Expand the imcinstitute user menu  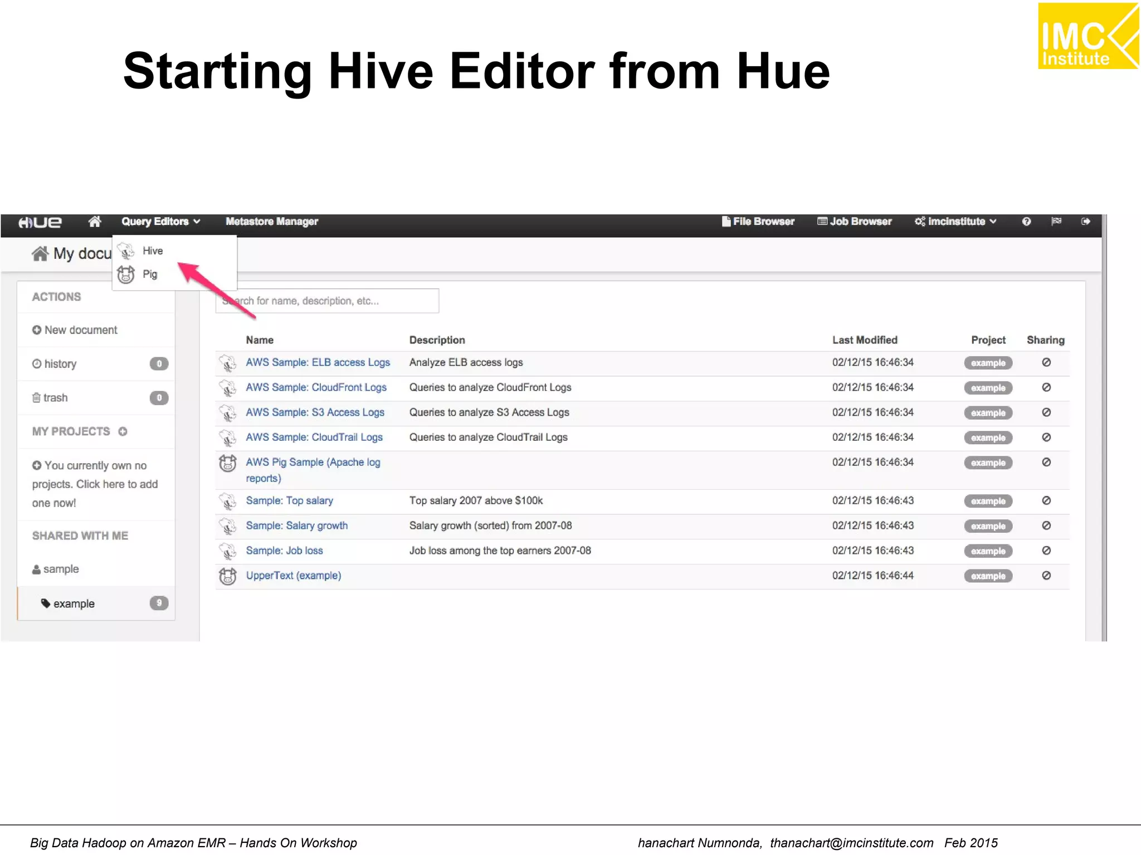(x=955, y=222)
